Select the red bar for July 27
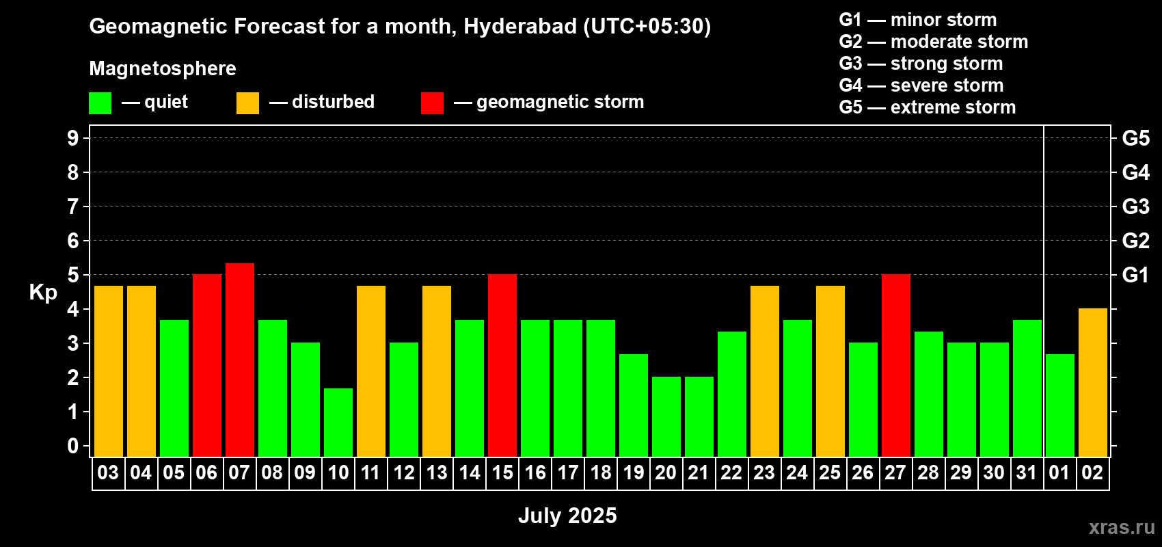This screenshot has width=1162, height=547. click(x=896, y=365)
